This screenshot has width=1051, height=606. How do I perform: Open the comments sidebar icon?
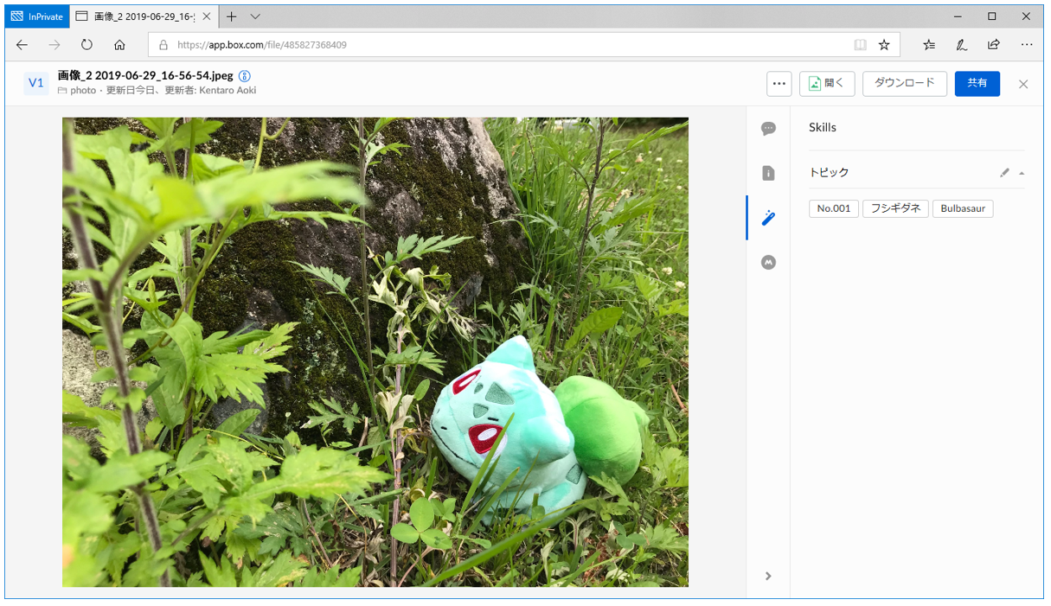pyautogui.click(x=768, y=129)
